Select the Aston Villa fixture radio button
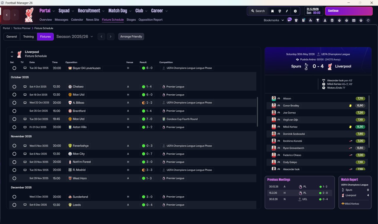The image size is (378, 224). pyautogui.click(x=14, y=127)
